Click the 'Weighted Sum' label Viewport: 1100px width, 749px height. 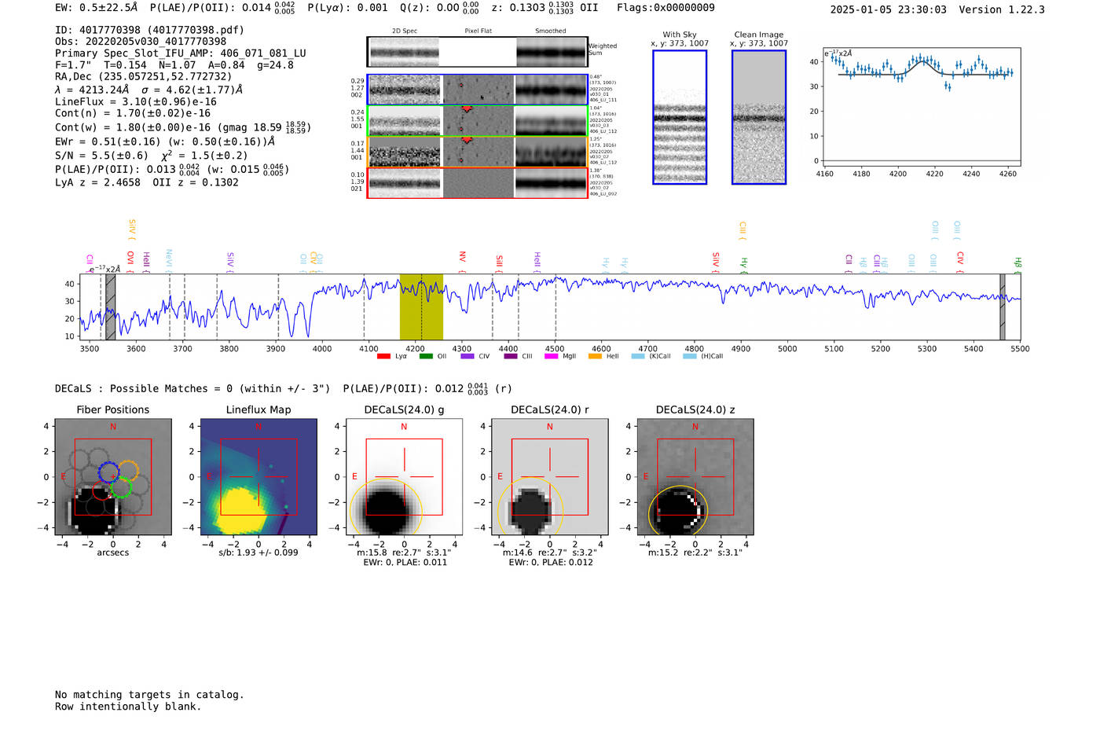(603, 50)
